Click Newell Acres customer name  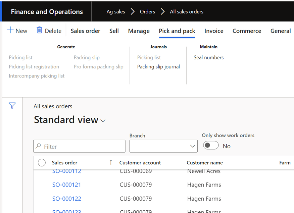tap(204, 171)
